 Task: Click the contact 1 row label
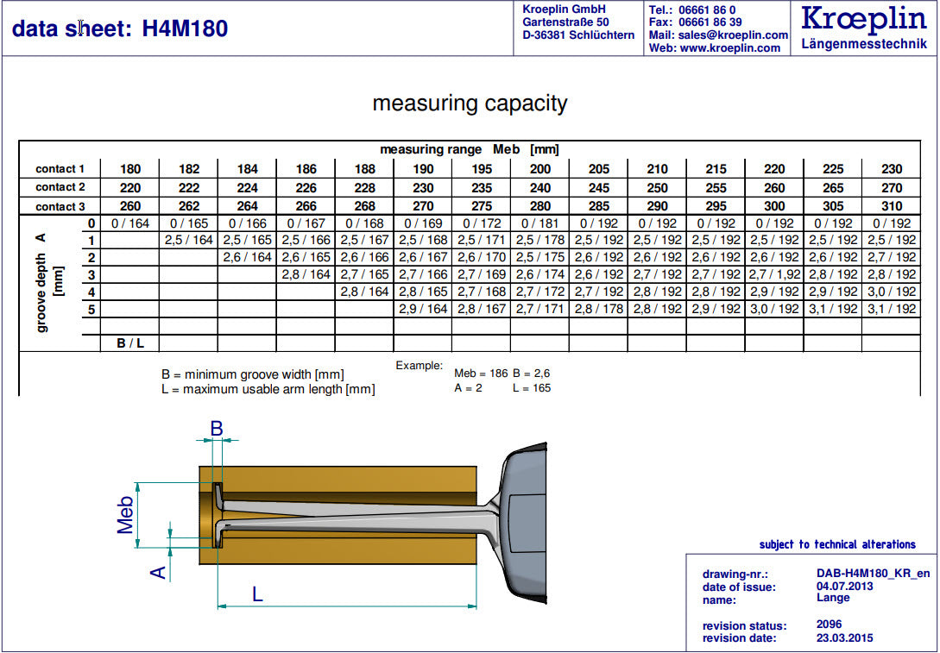tap(60, 168)
